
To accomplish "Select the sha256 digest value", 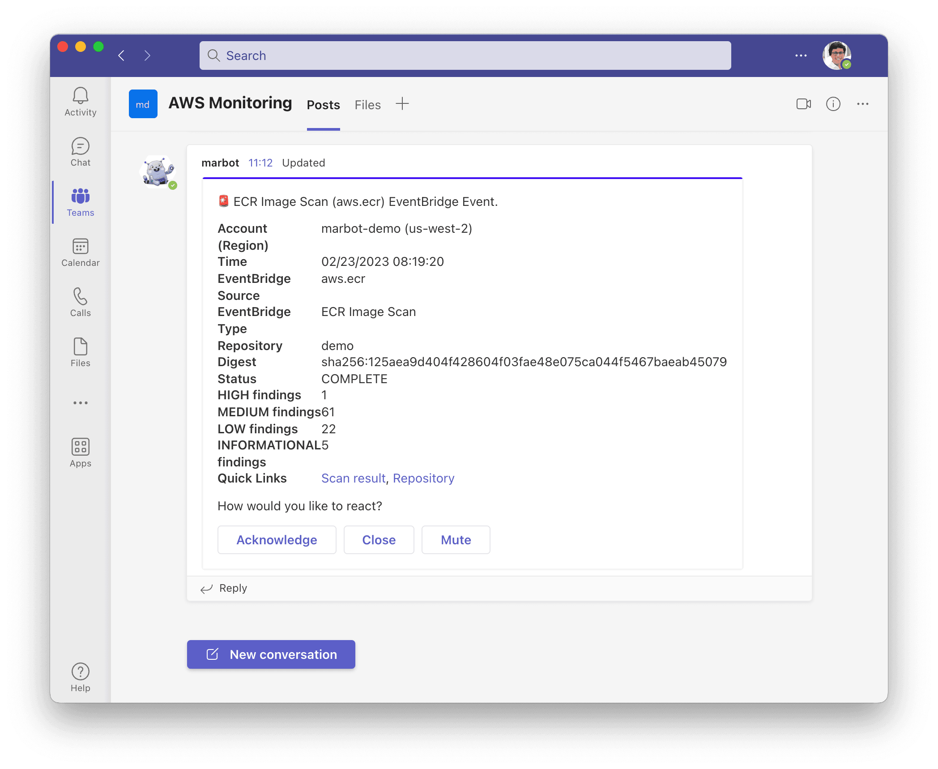I will pyautogui.click(x=524, y=362).
